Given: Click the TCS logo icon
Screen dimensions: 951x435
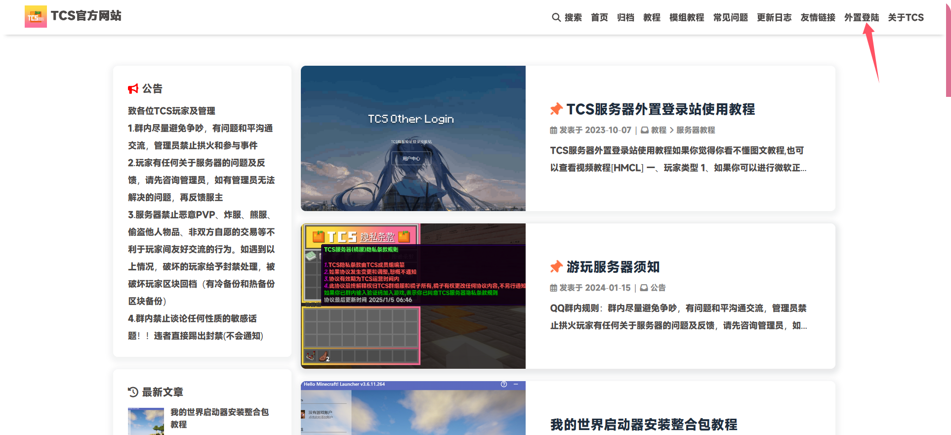Looking at the screenshot, I should coord(36,17).
